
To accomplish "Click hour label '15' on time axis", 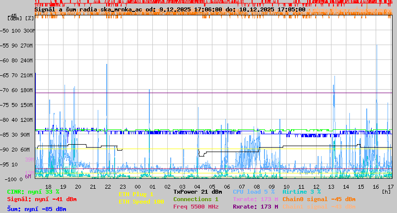I will 361,187.
